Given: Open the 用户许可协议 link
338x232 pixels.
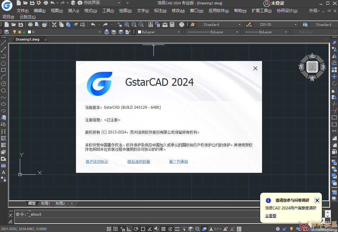Looking at the screenshot, I should pyautogui.click(x=97, y=162).
